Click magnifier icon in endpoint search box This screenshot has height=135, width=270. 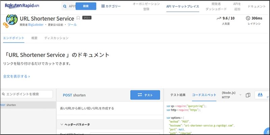[3, 94]
